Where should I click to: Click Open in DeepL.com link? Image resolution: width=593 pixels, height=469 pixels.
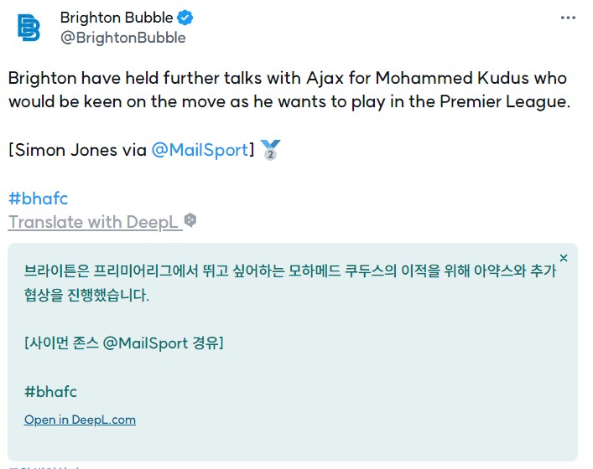tap(80, 420)
